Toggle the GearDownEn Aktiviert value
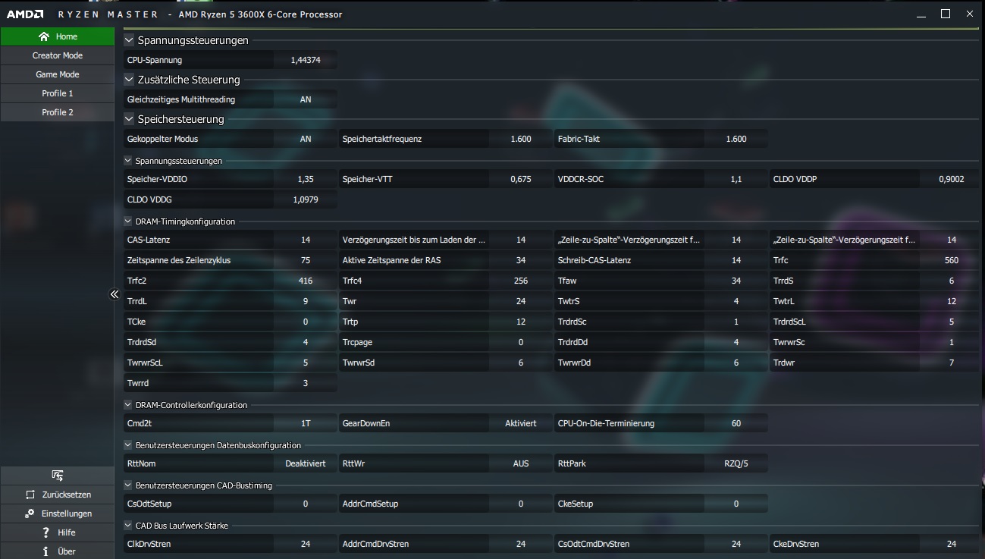Viewport: 985px width, 559px height. [521, 423]
